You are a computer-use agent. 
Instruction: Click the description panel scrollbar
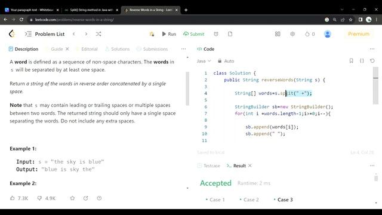point(187,88)
